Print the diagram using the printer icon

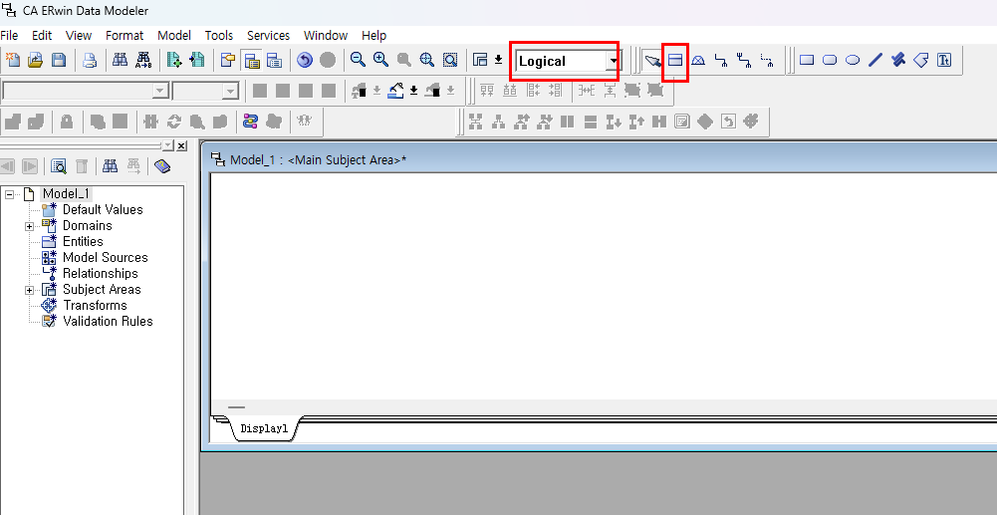click(x=90, y=61)
